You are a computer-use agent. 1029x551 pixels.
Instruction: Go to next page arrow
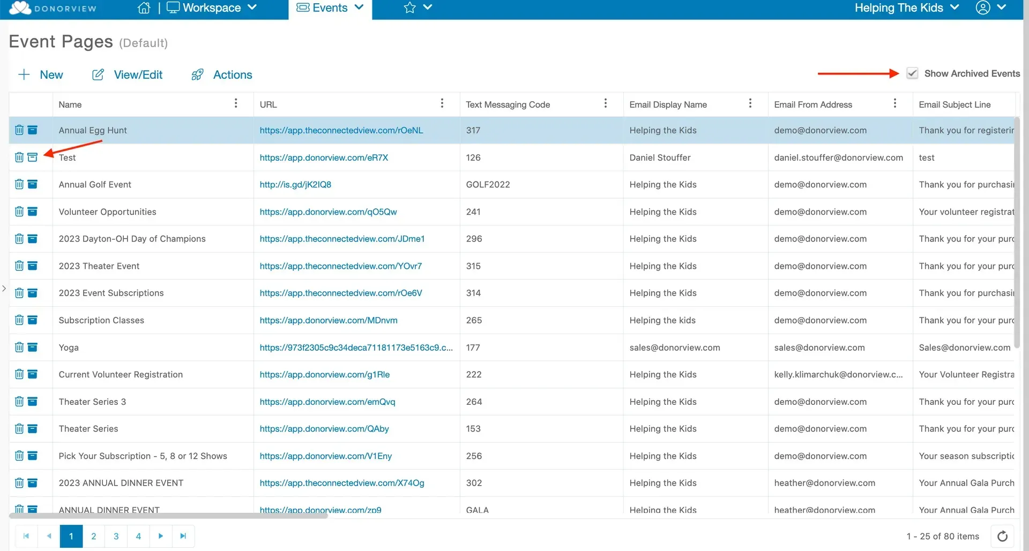point(161,536)
